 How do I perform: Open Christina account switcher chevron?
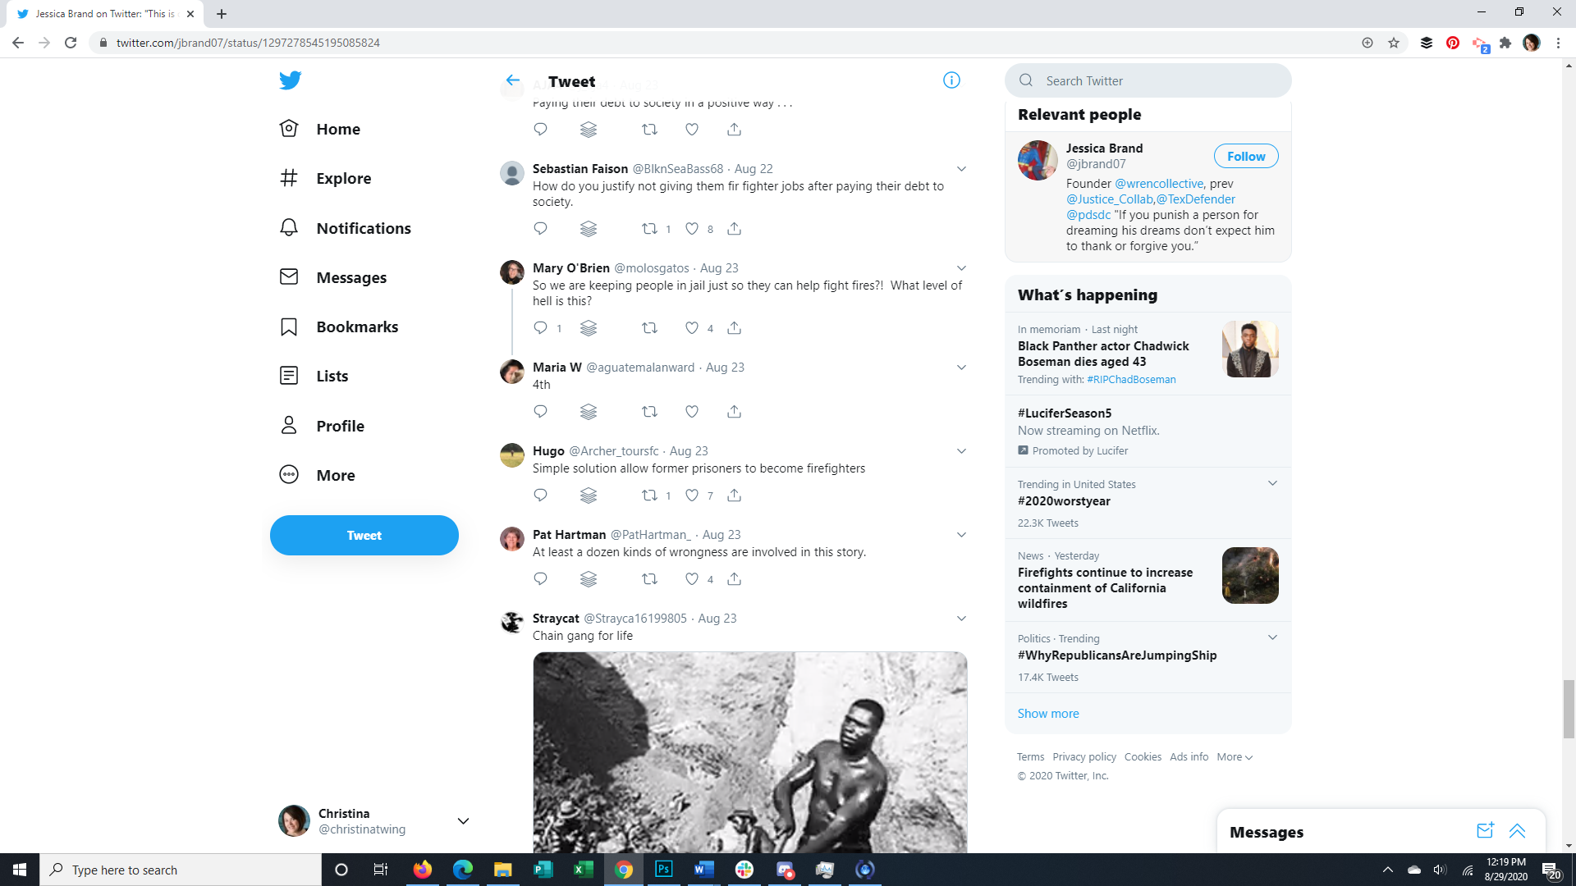[463, 821]
